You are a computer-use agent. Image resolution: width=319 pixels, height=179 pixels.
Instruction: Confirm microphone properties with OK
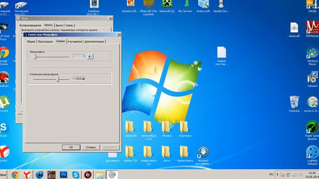[71, 147]
